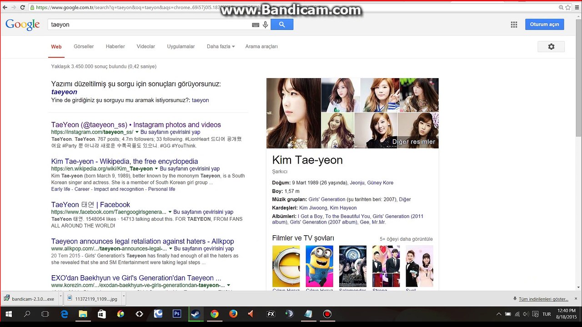
Task: Click the Oturum açın sign-in button
Action: (544, 25)
